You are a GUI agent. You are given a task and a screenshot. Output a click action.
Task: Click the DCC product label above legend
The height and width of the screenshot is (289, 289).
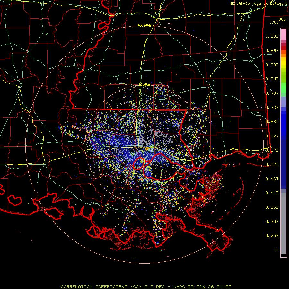(x=282, y=19)
